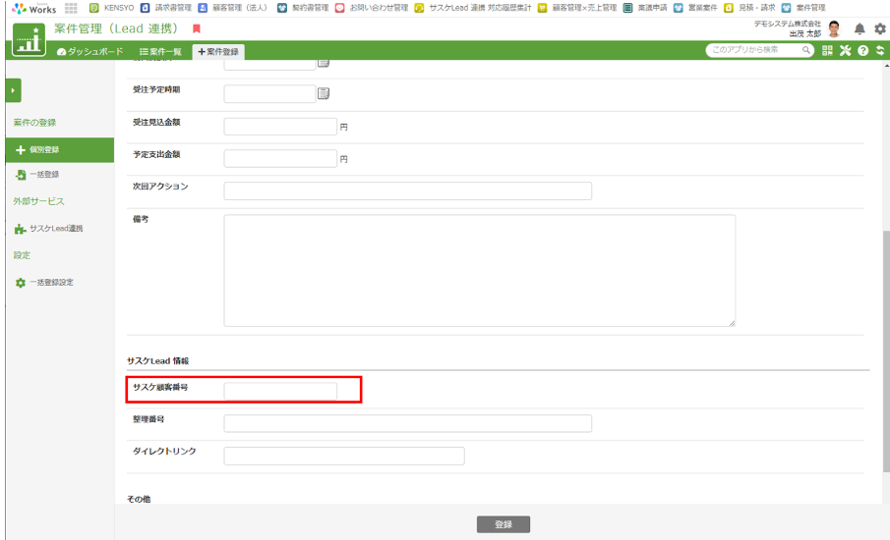Click the red bookmark icon by app title
Image resolution: width=890 pixels, height=540 pixels.
coord(197,28)
